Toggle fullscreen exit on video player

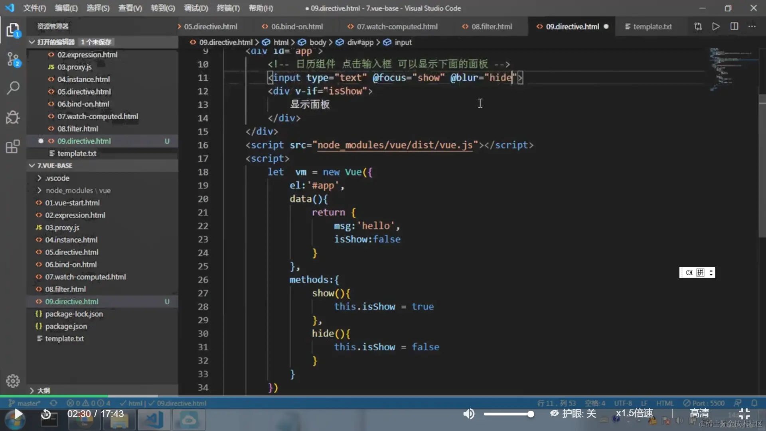[x=744, y=413]
